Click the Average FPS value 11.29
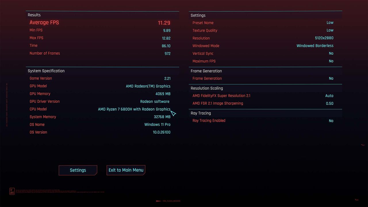This screenshot has height=207, width=368. pos(164,23)
